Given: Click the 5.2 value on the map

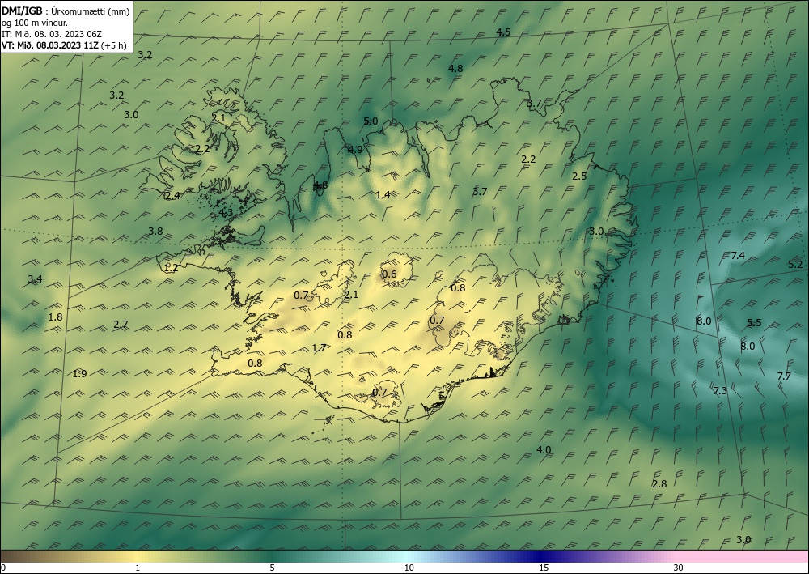Looking at the screenshot, I should coord(795,264).
